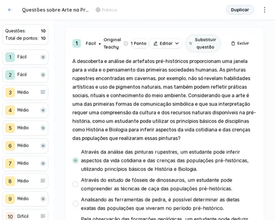Click the Excluir button
The height and width of the screenshot is (220, 275).
tap(240, 44)
